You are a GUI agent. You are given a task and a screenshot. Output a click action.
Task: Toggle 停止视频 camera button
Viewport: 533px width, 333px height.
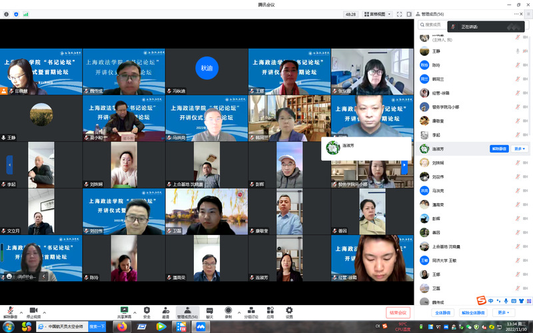pos(33,311)
